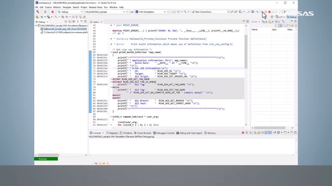Switch to the Debug perspective button
The width and height of the screenshot is (332, 186).
coord(292,17)
